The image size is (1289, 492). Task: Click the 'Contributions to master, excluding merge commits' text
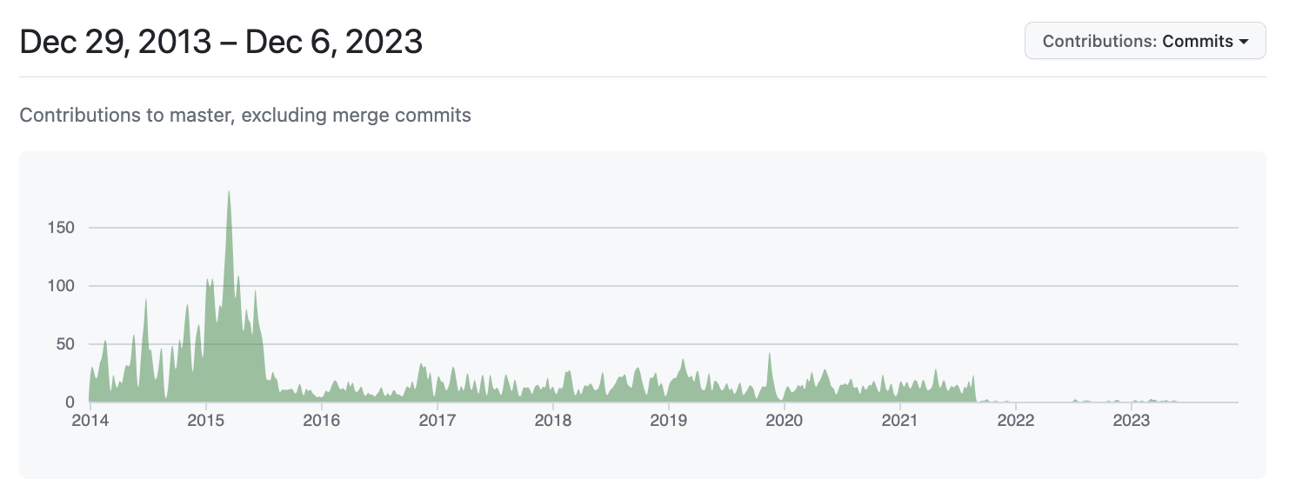point(245,115)
